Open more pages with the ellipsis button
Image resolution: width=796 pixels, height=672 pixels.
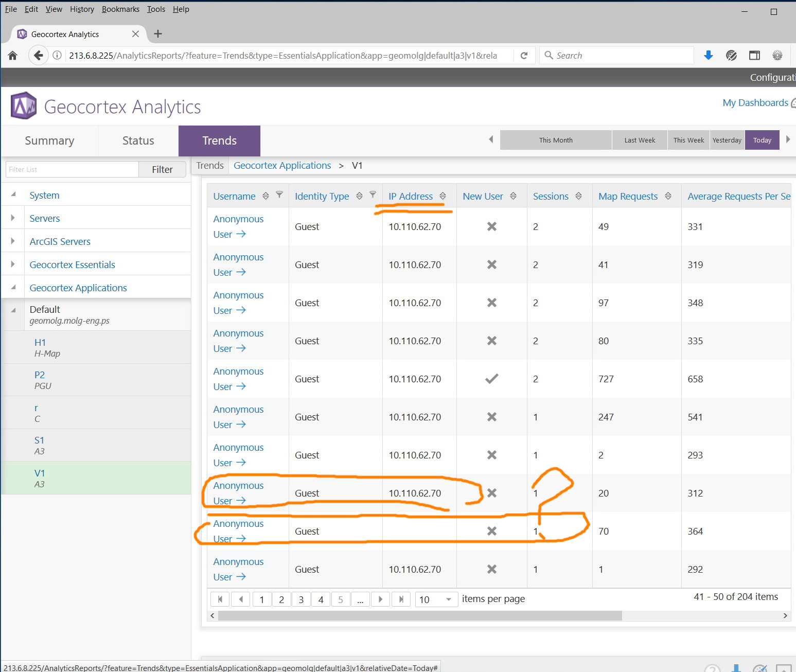pyautogui.click(x=360, y=599)
